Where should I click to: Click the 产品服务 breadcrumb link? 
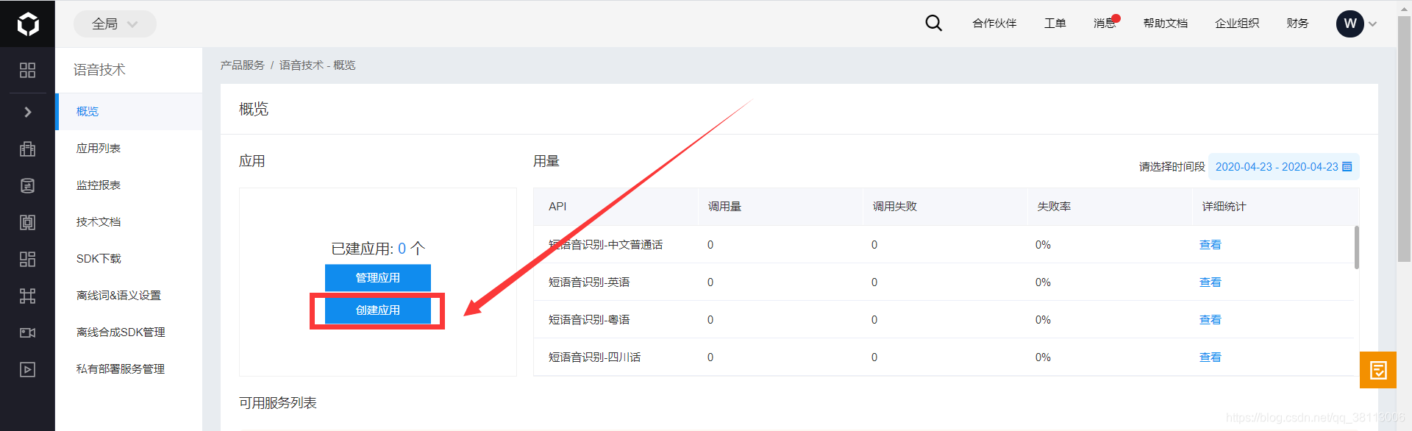coord(242,65)
